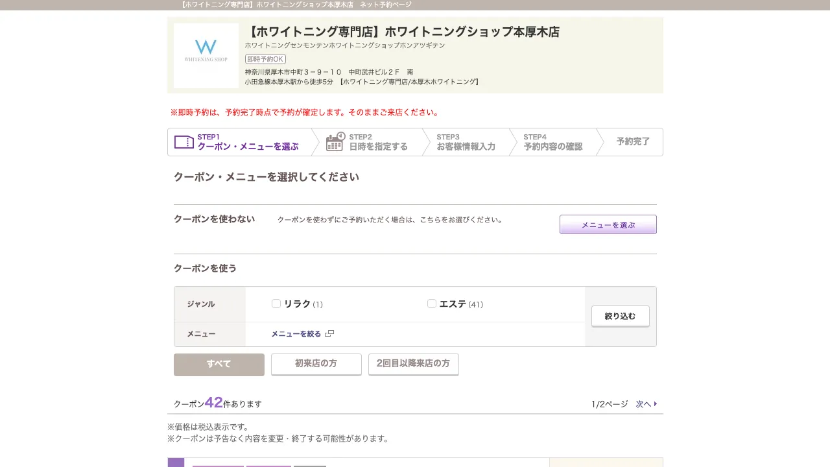Check the リラク genre checkbox
Image resolution: width=830 pixels, height=467 pixels.
[x=276, y=304]
